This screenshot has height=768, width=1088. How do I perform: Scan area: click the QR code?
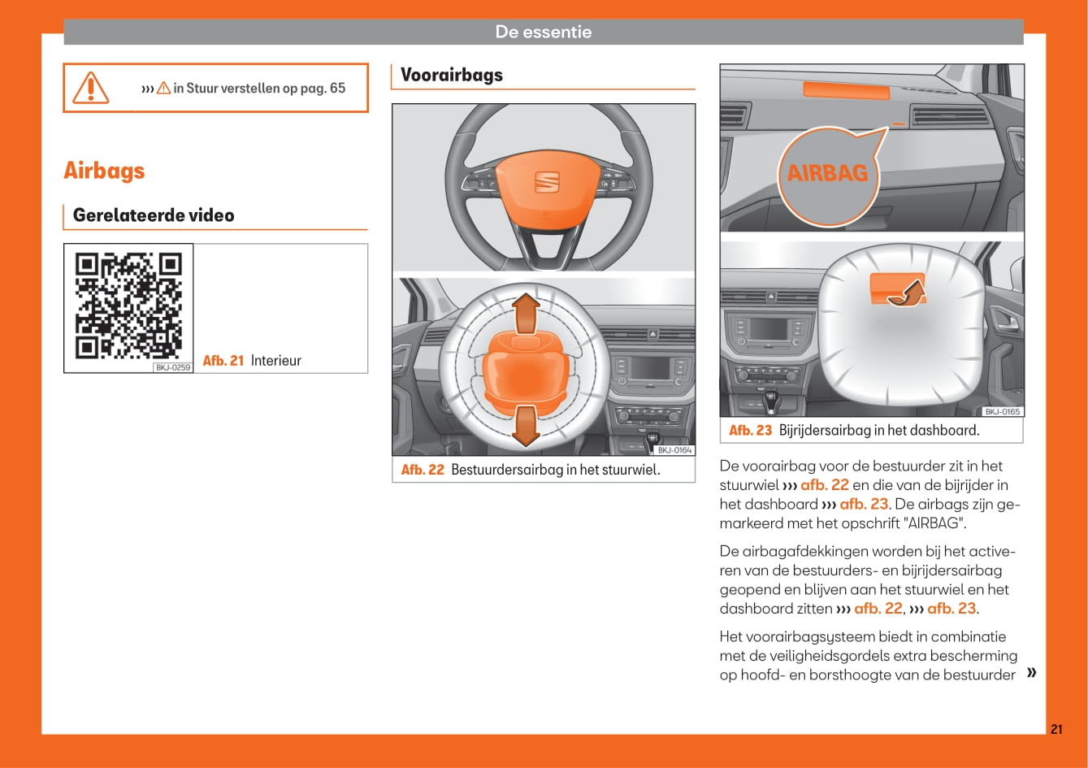[x=128, y=306]
